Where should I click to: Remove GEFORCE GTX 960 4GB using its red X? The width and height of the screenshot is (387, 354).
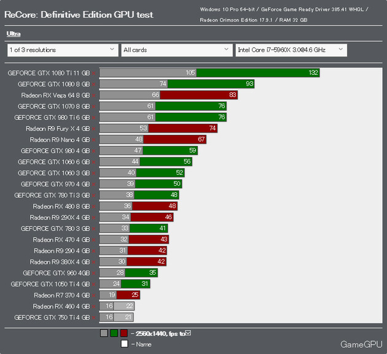pyautogui.click(x=94, y=273)
